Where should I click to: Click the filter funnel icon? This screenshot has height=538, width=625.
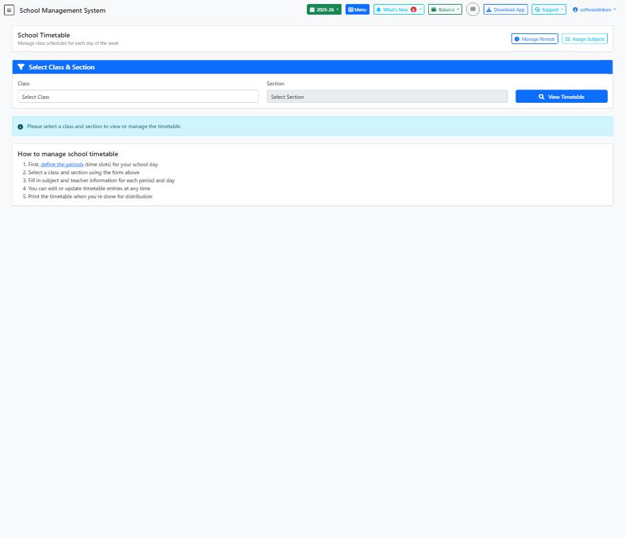point(21,67)
